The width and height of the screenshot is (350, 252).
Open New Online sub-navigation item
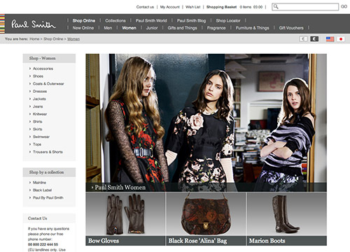click(x=83, y=28)
